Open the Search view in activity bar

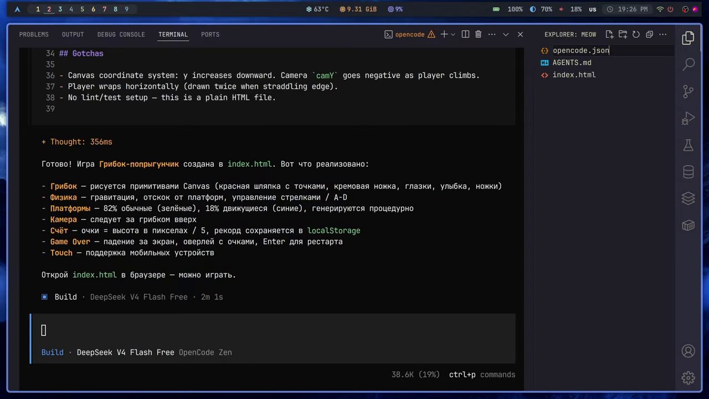(x=689, y=64)
